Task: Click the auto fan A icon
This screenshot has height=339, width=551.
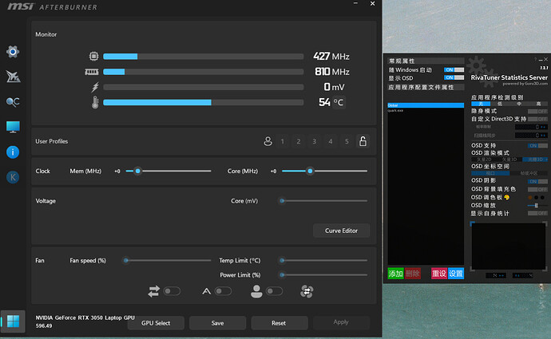Action: (207, 291)
